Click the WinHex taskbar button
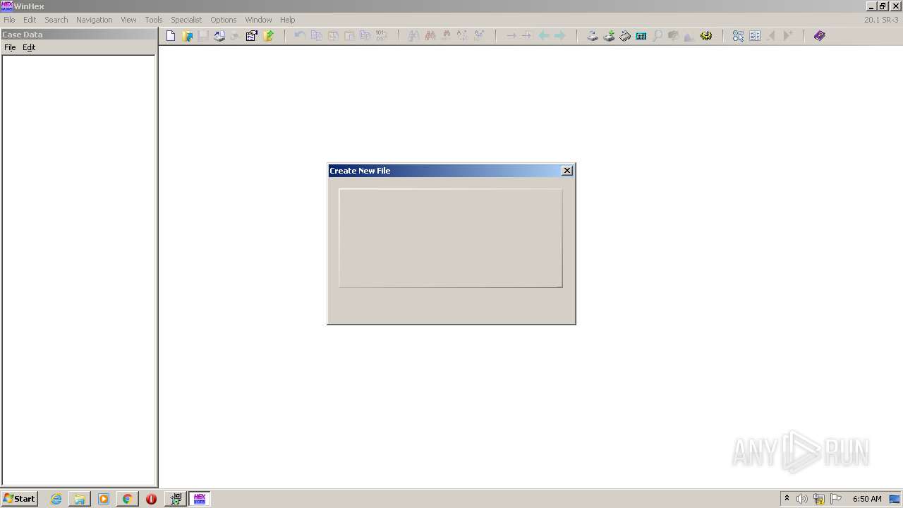The width and height of the screenshot is (903, 508). (x=200, y=499)
